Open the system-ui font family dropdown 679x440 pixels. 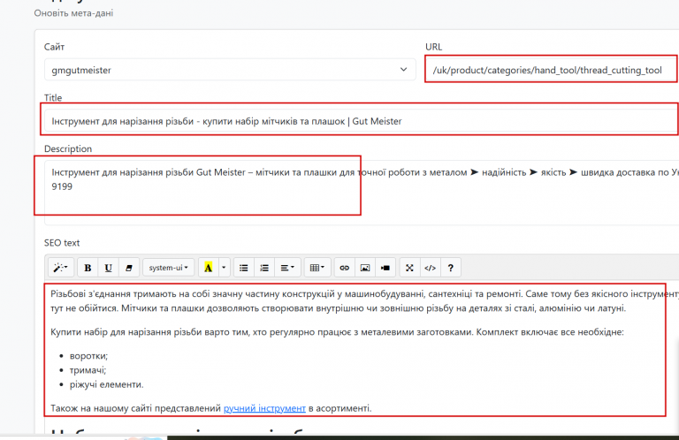(x=169, y=268)
